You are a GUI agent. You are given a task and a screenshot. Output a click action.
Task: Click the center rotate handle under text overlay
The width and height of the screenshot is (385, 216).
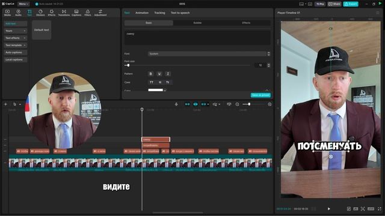point(331,157)
